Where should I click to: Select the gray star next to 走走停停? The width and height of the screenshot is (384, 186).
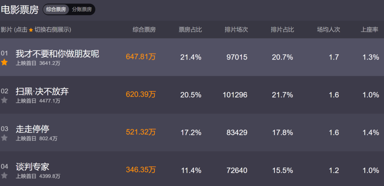click(x=4, y=138)
